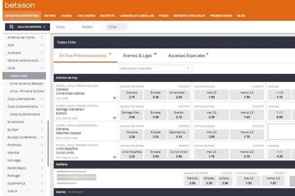Select Melipilla odds 2.50

coord(192,181)
